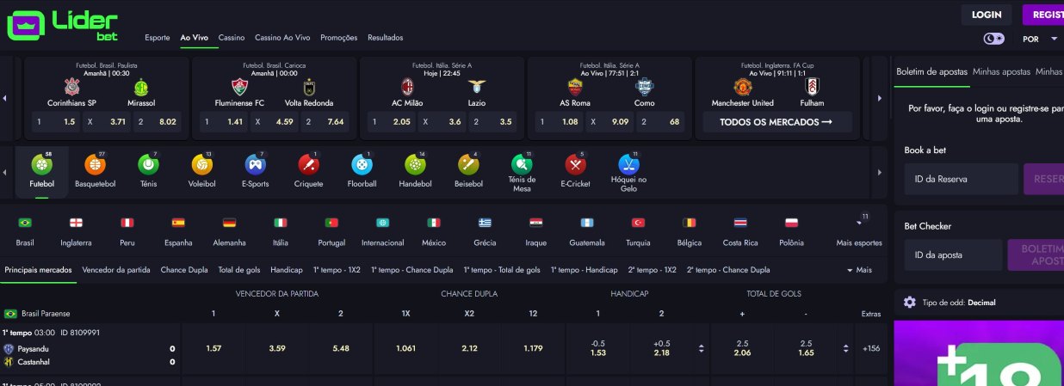This screenshot has width=1064, height=386.
Task: Expand the +156 extra markets
Action: click(871, 348)
